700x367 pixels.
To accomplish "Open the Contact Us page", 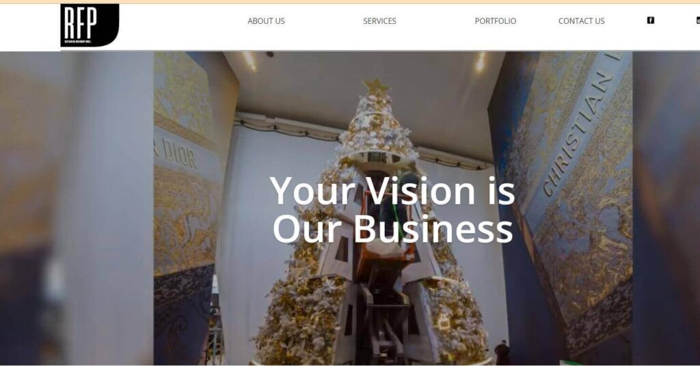I will coord(581,21).
